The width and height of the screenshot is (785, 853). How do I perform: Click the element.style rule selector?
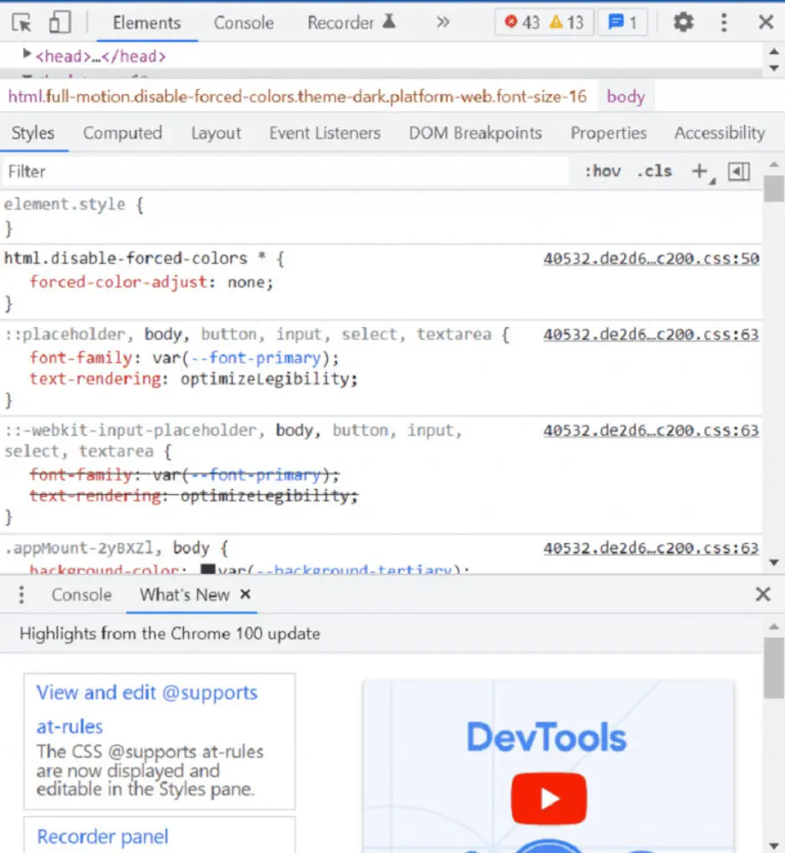[x=65, y=205]
